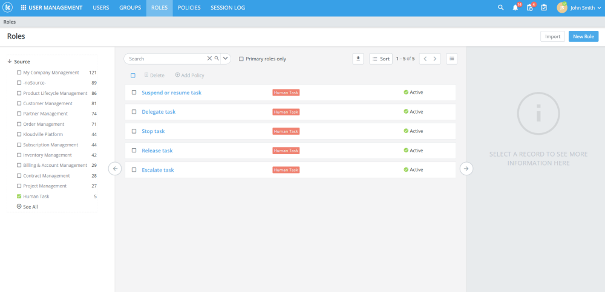Clear search with the X icon
This screenshot has width=605, height=292.
pyautogui.click(x=209, y=59)
